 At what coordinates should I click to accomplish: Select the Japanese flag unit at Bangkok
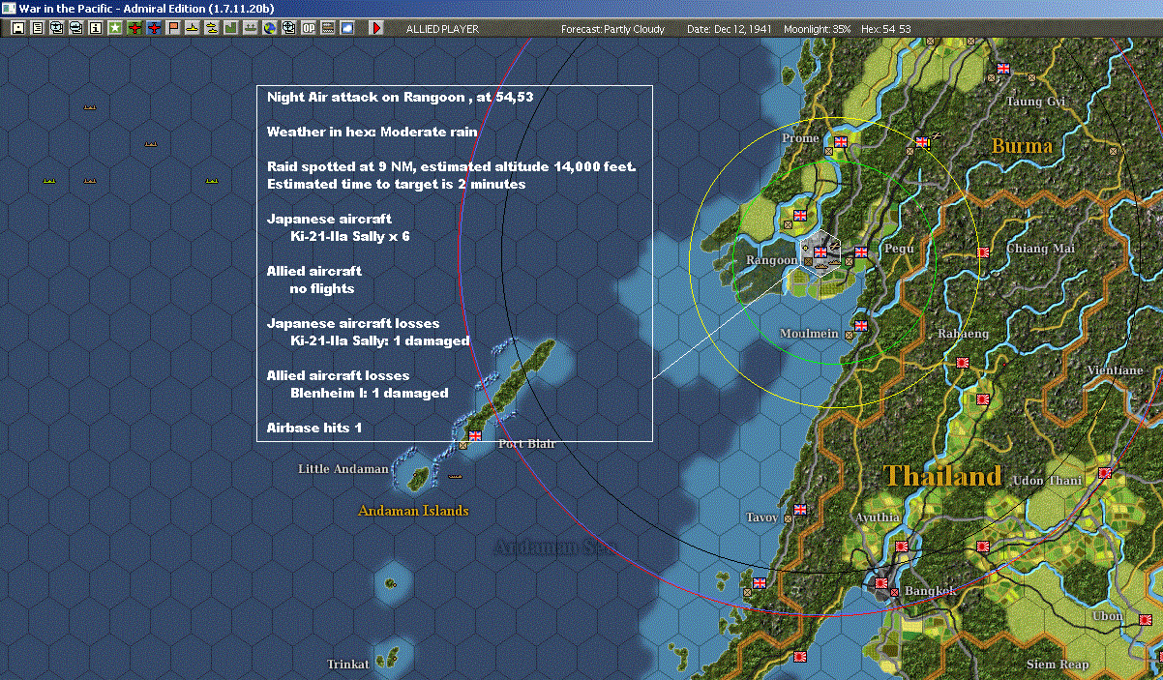pyautogui.click(x=881, y=583)
